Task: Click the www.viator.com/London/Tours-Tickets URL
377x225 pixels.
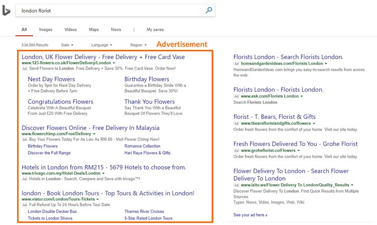Action: click(58, 199)
